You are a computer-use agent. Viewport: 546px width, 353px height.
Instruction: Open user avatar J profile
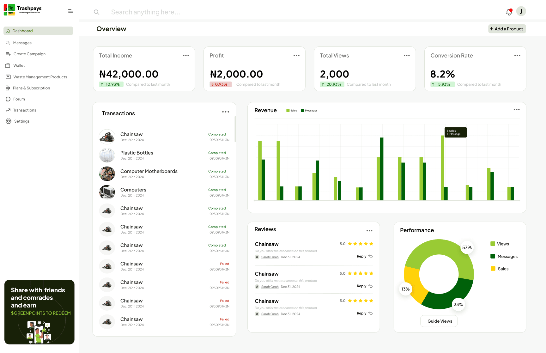click(x=521, y=11)
